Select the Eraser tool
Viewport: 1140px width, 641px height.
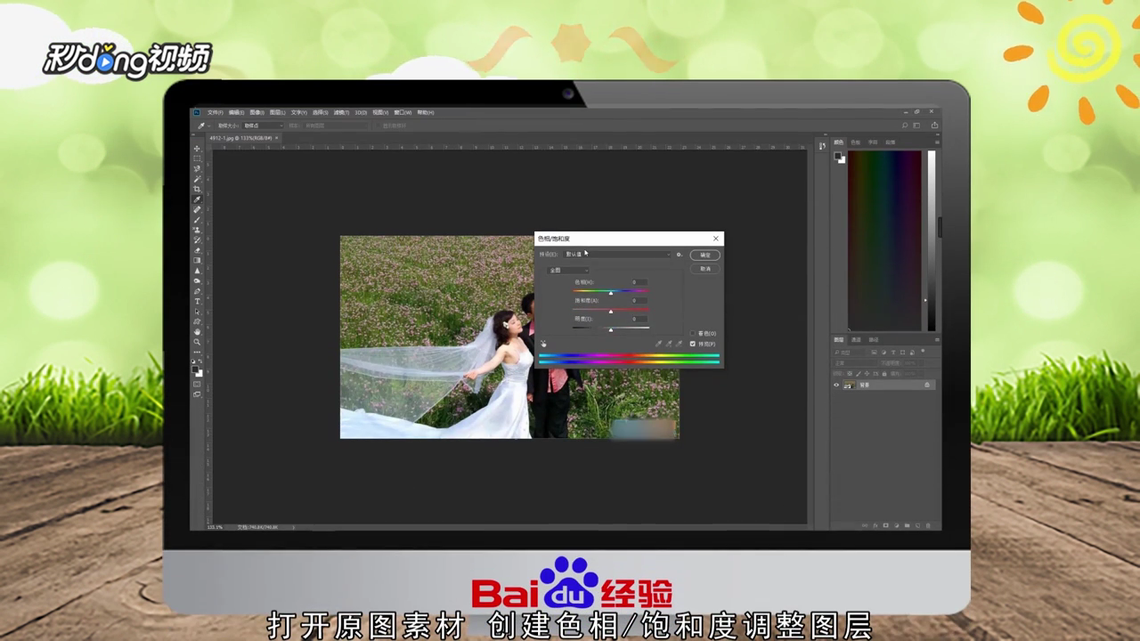197,250
